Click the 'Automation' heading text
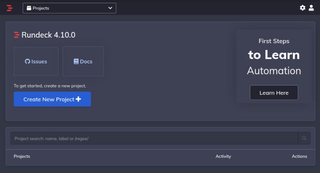 [274, 71]
